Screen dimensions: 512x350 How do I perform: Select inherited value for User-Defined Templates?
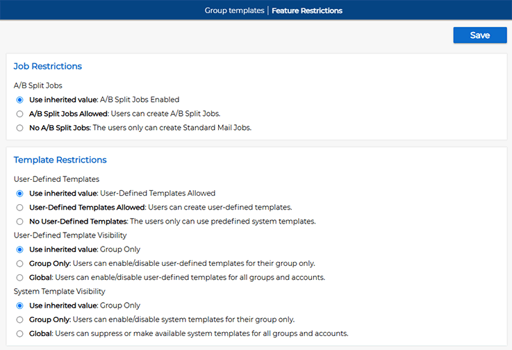click(20, 194)
